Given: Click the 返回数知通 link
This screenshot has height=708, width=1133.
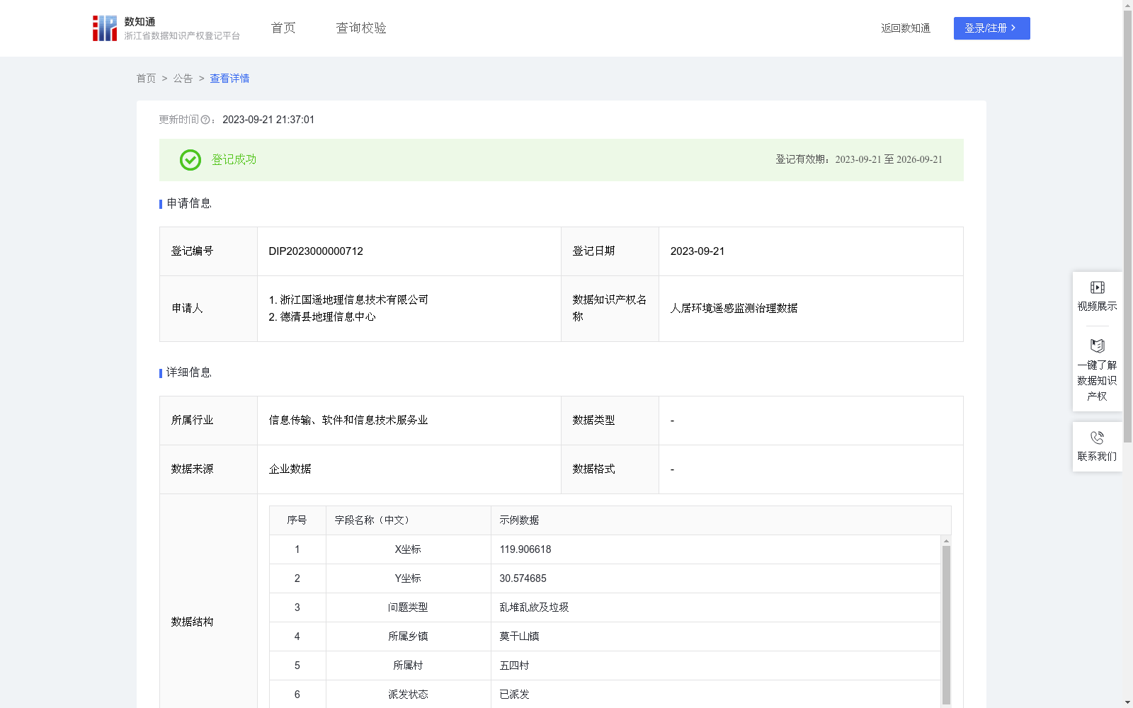Looking at the screenshot, I should 906,28.
